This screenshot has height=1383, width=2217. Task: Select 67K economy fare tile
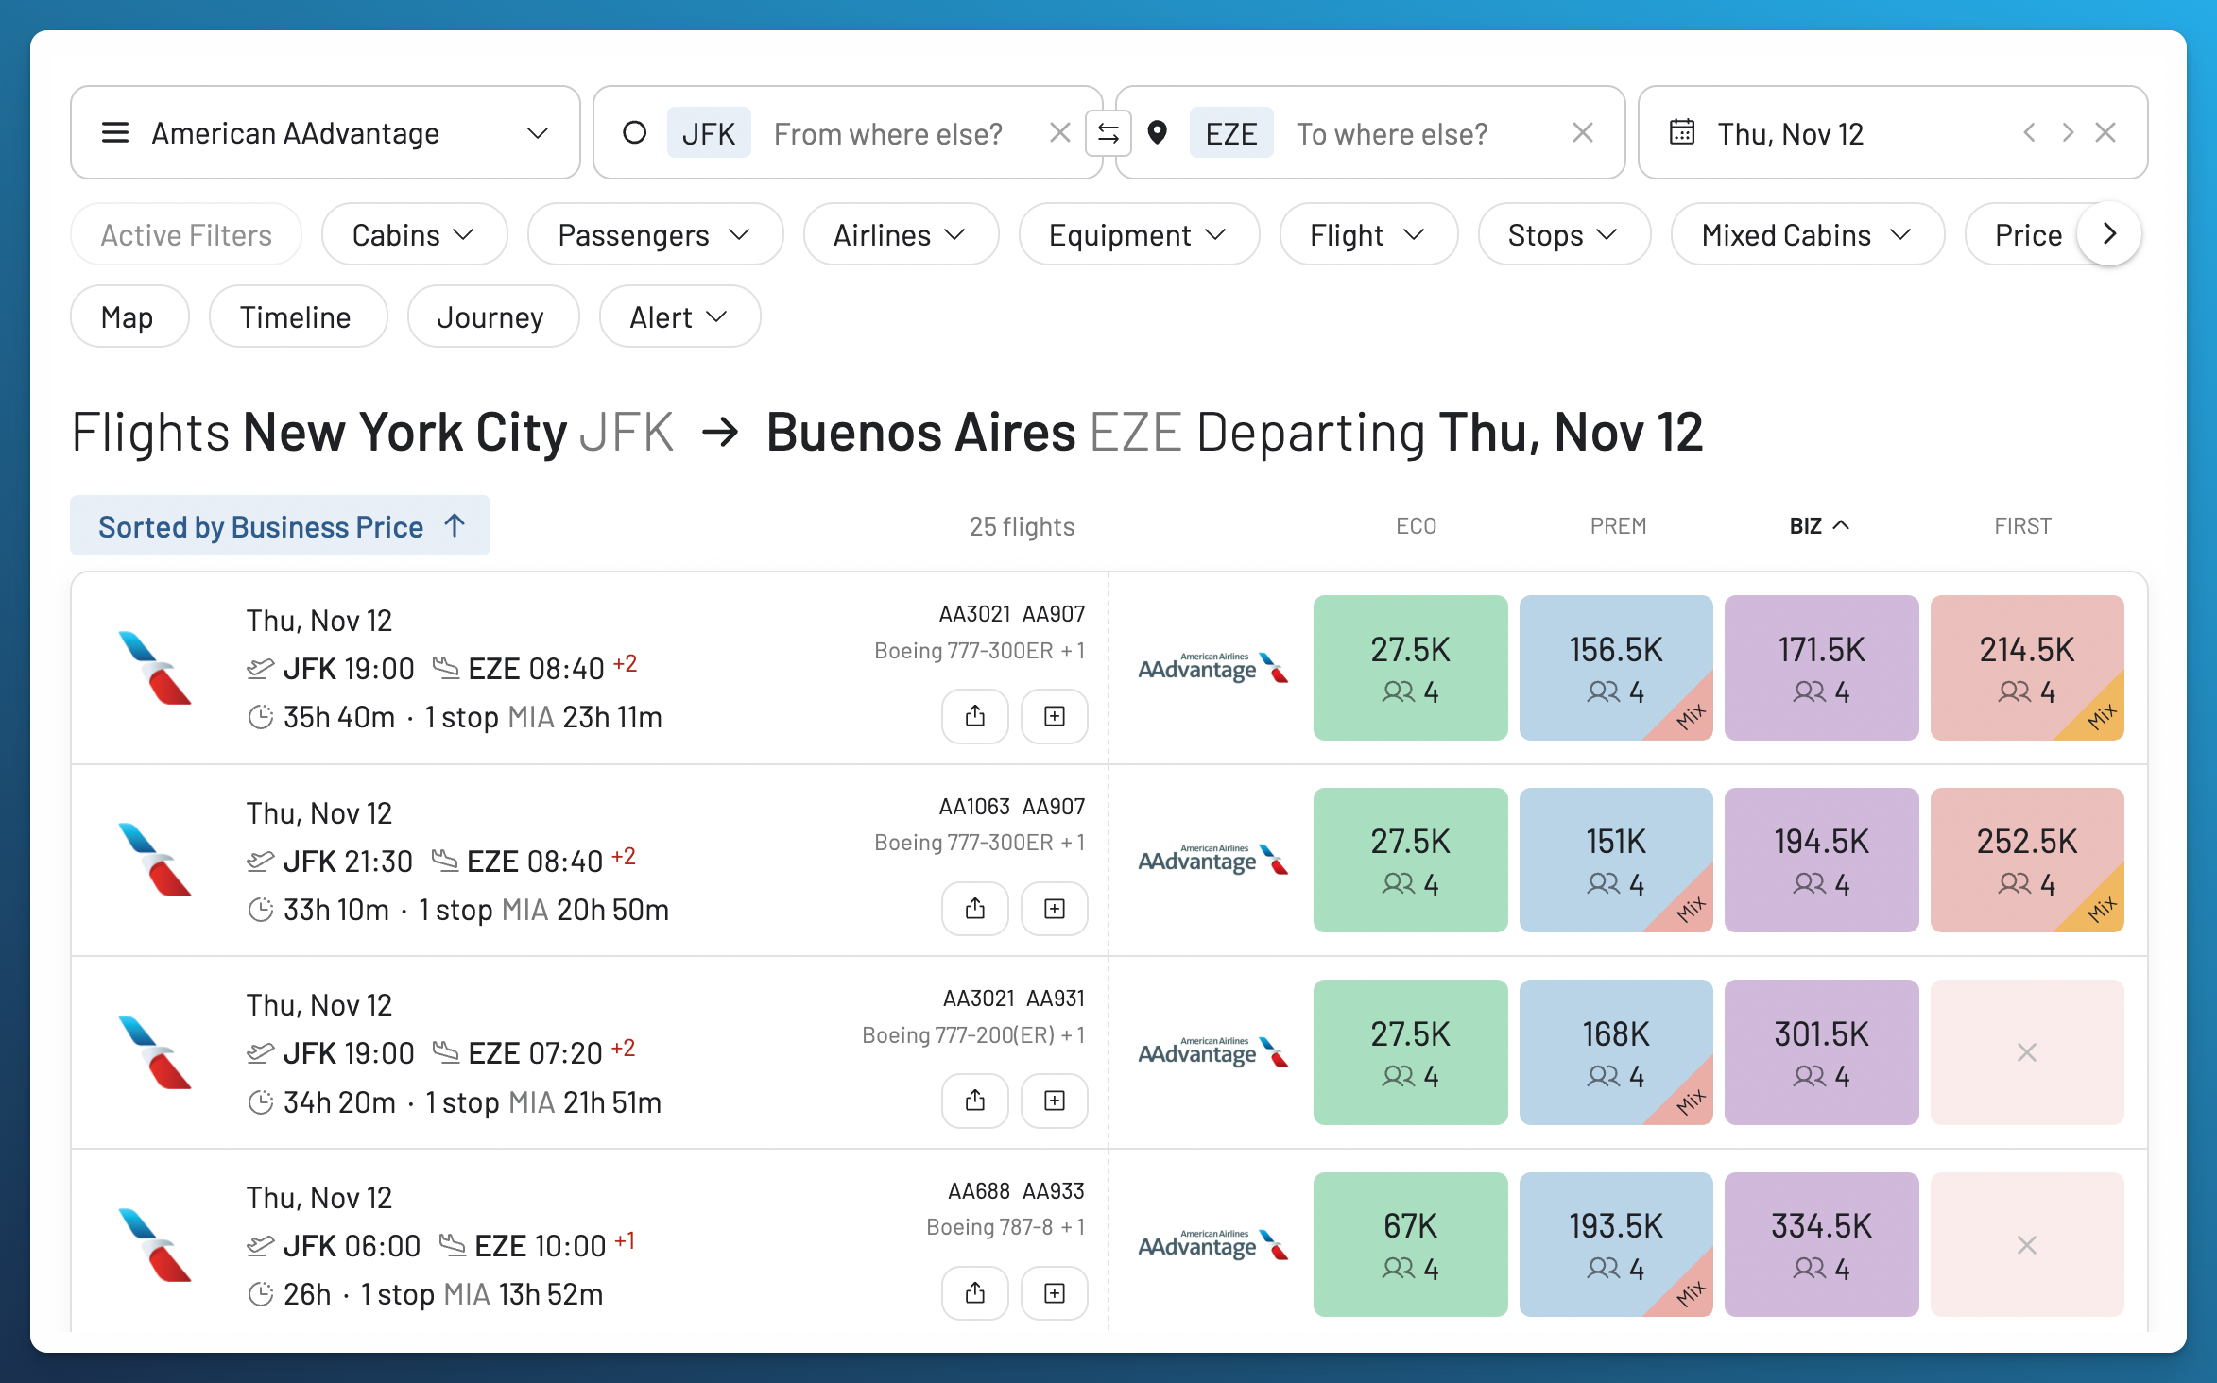point(1410,1244)
